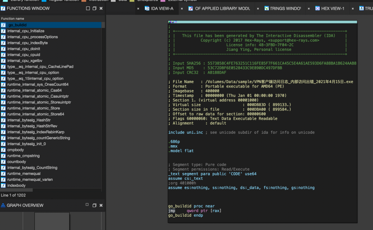The width and height of the screenshot is (373, 230).
Task: Click function icon beside countbody
Action: pos(3,162)
